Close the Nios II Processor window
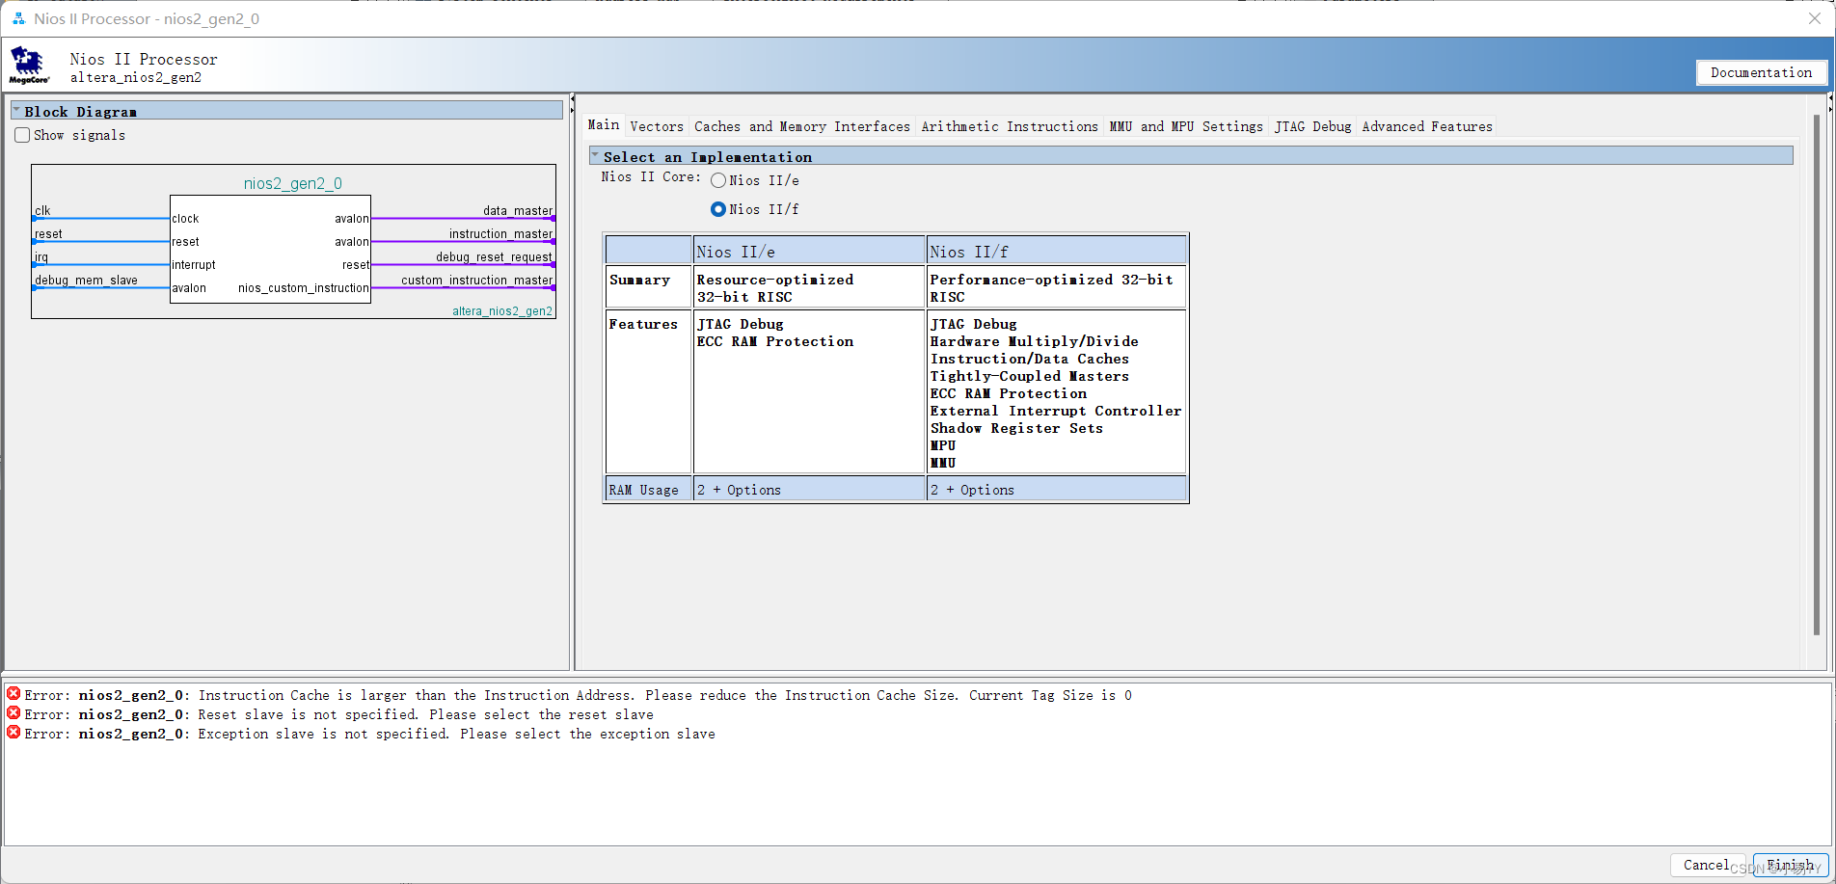 tap(1814, 18)
